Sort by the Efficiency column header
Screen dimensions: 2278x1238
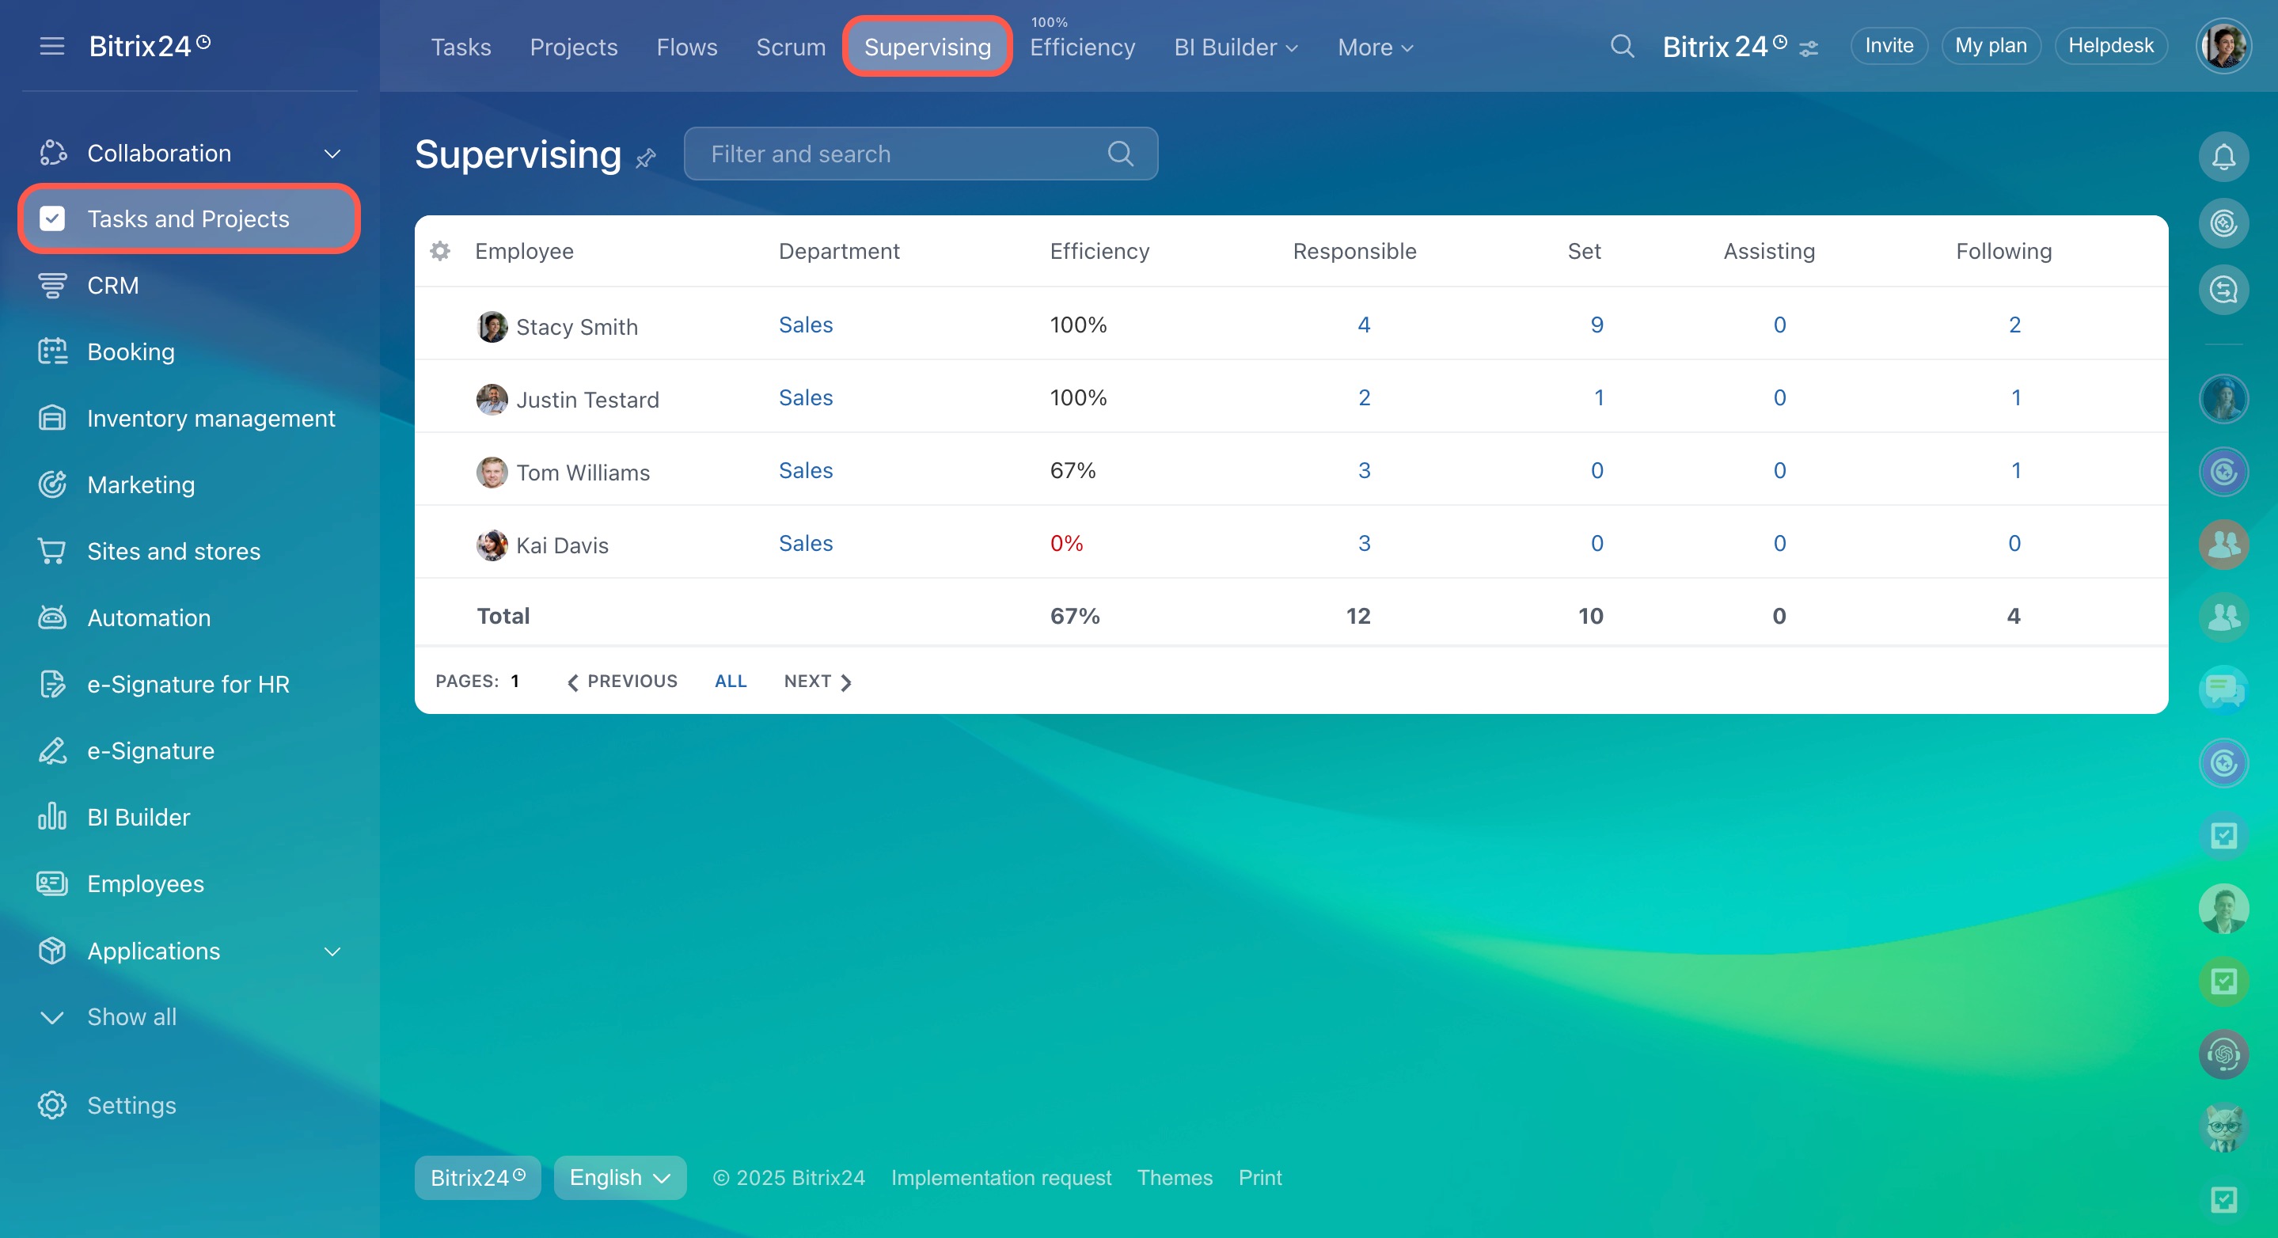(1099, 251)
